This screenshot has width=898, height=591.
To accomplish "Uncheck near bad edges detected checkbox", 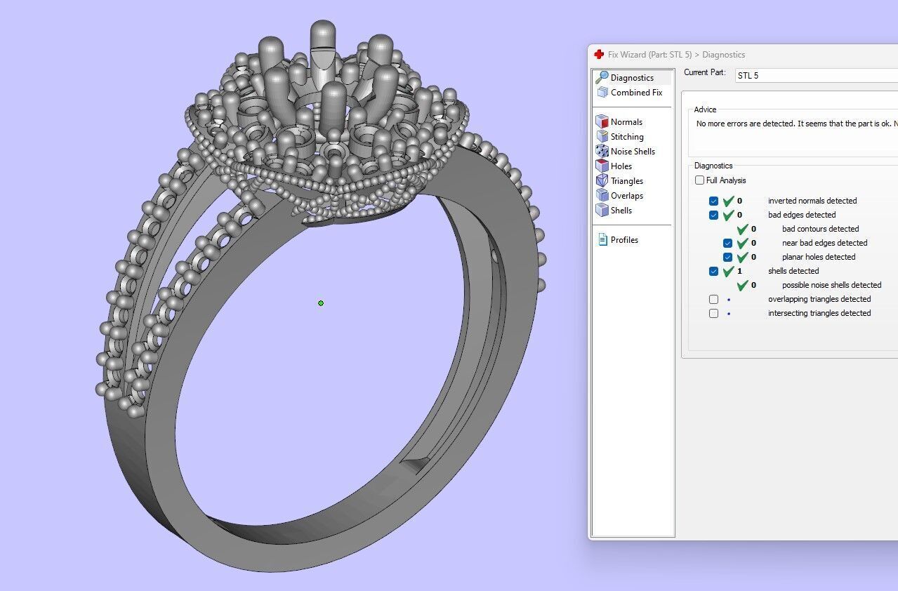I will tap(727, 243).
